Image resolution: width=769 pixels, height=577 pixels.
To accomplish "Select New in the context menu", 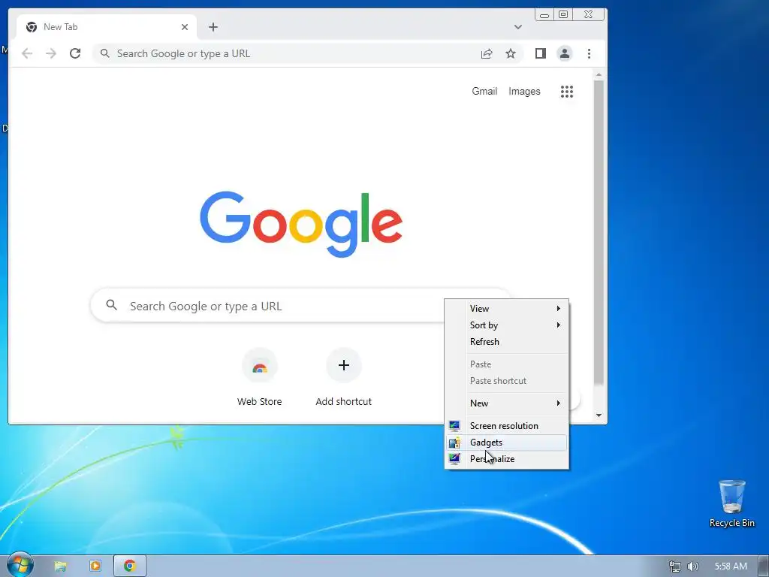I will (x=507, y=403).
